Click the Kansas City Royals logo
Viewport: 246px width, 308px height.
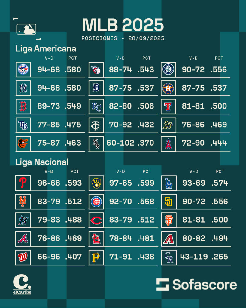96,106
